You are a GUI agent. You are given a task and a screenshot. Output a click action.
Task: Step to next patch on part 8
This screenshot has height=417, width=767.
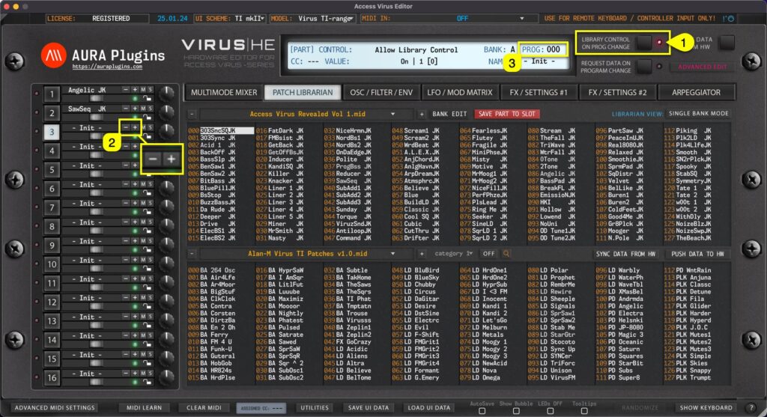[135, 222]
